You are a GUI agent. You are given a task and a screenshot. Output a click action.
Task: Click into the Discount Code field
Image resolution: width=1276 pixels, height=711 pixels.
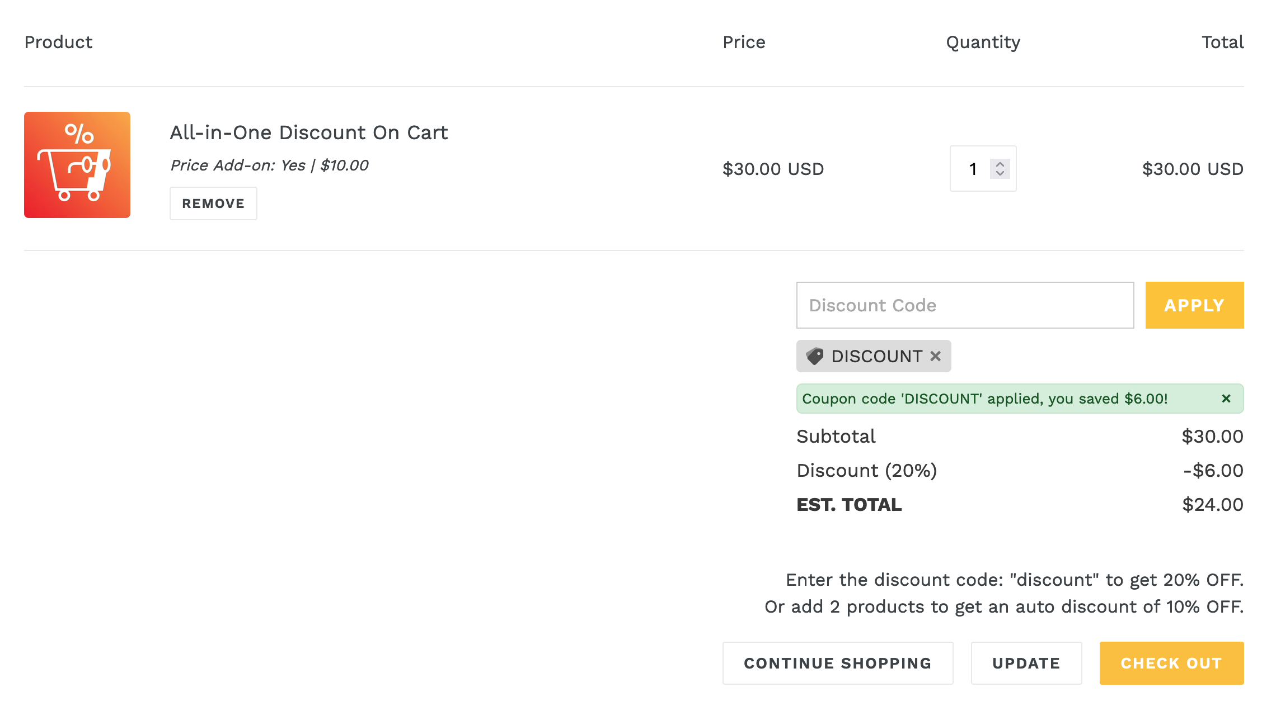coord(965,305)
